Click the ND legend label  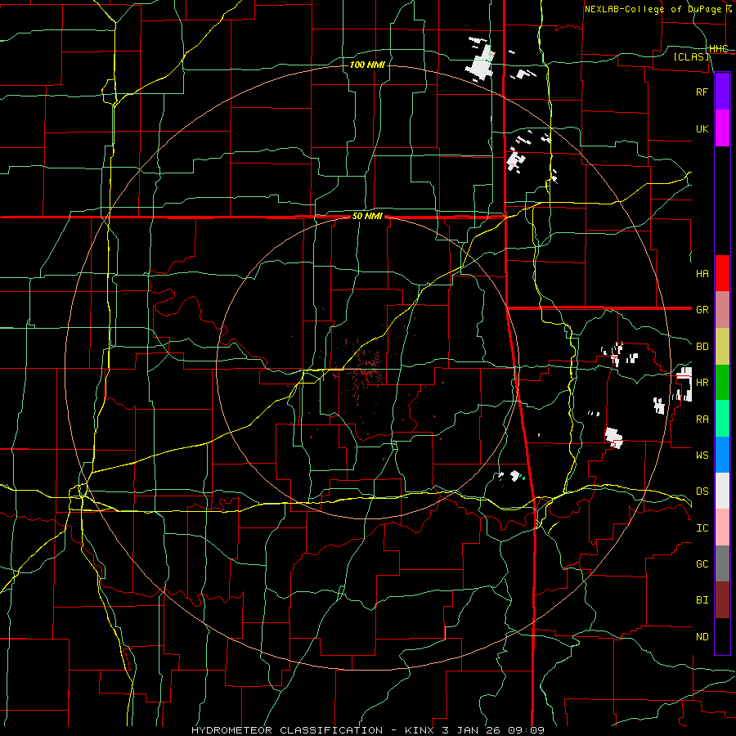(702, 637)
